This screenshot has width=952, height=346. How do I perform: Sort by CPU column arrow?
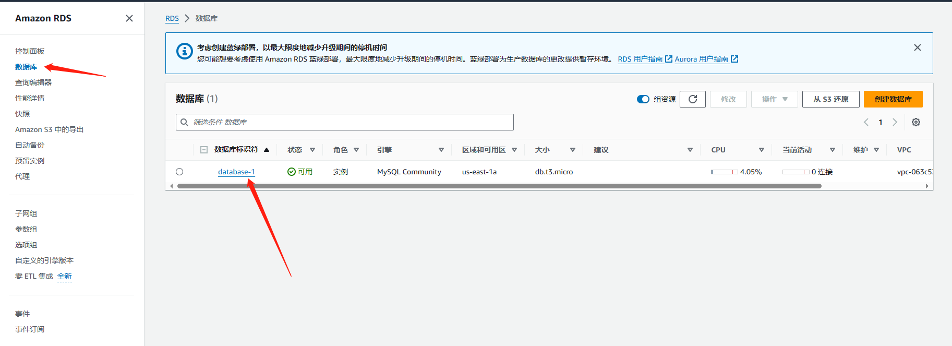[x=762, y=150]
